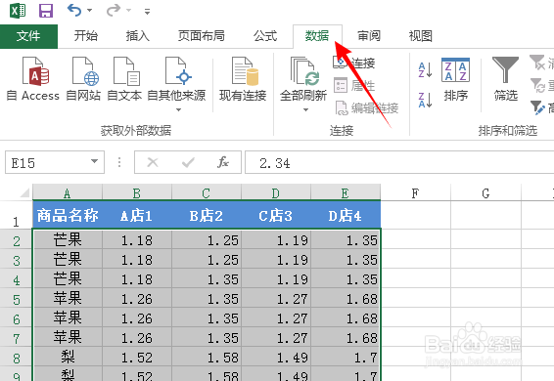Image resolution: width=554 pixels, height=381 pixels.
Task: Click header cell A店1
Action: coord(137,215)
